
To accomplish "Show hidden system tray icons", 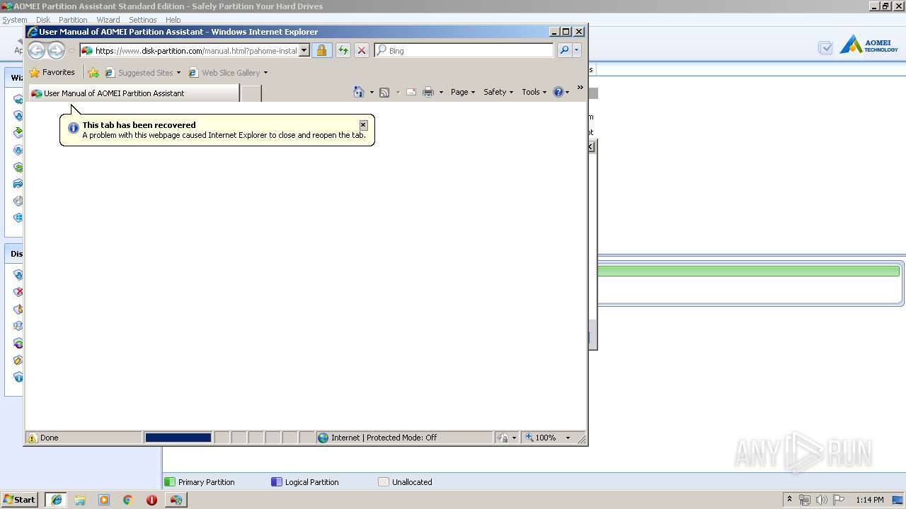I will tap(789, 500).
